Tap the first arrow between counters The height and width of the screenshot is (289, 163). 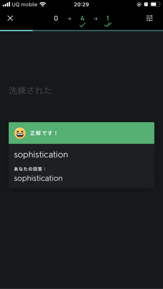click(69, 19)
